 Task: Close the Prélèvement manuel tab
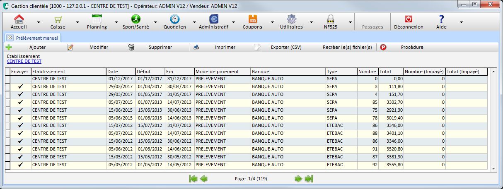(x=10, y=38)
